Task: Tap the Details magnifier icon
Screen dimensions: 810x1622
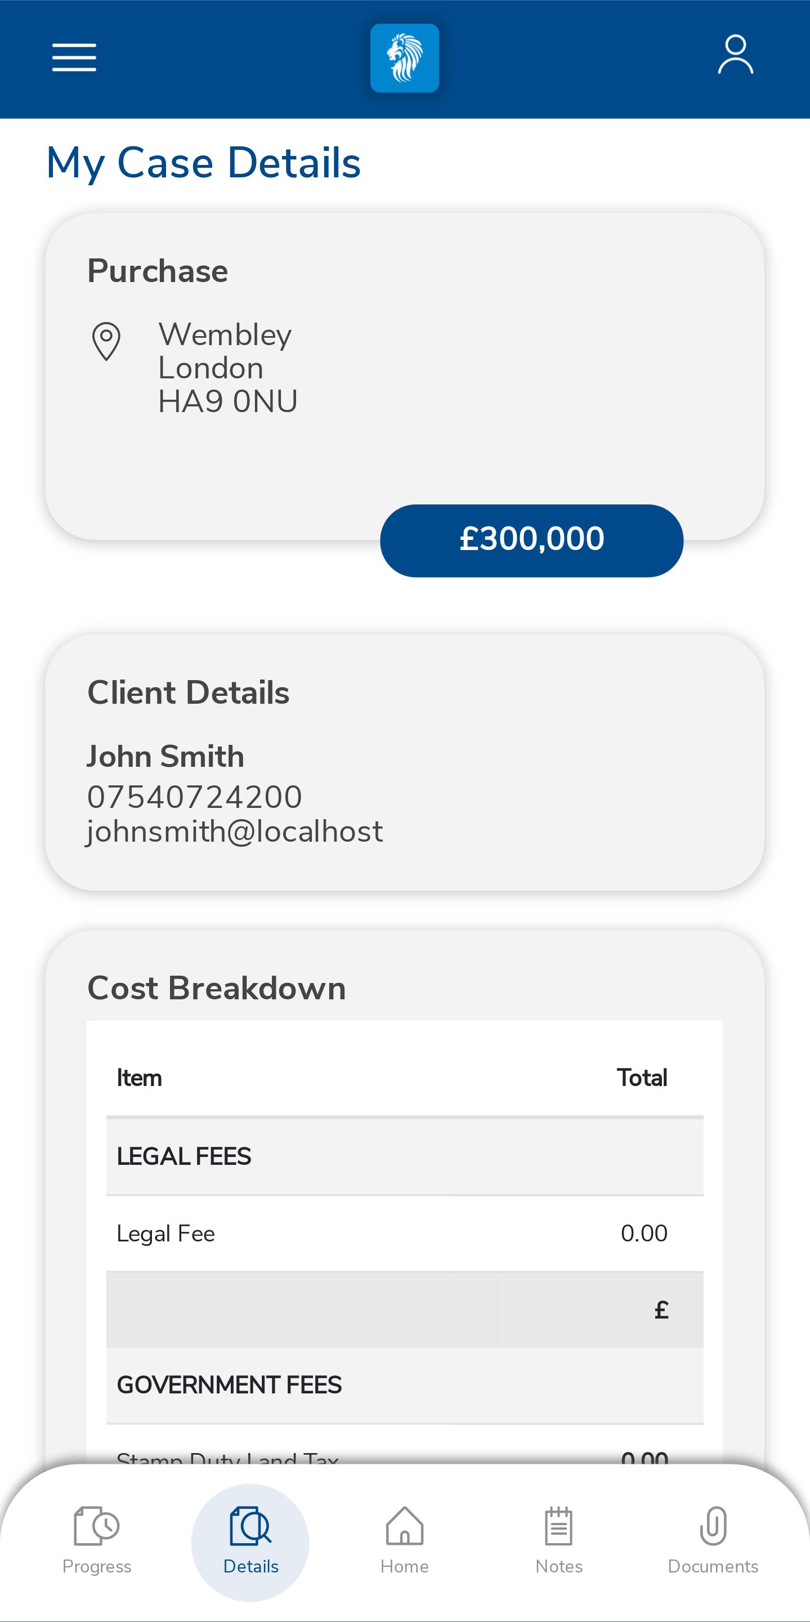Action: (x=250, y=1526)
